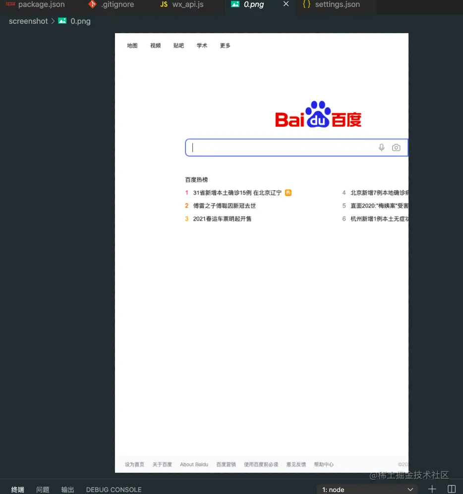The image size is (463, 494).
Task: Click the image icon on 0.png tab
Action: point(235,4)
